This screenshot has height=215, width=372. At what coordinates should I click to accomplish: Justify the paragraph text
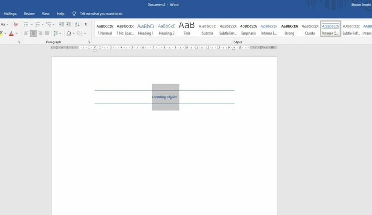47,34
